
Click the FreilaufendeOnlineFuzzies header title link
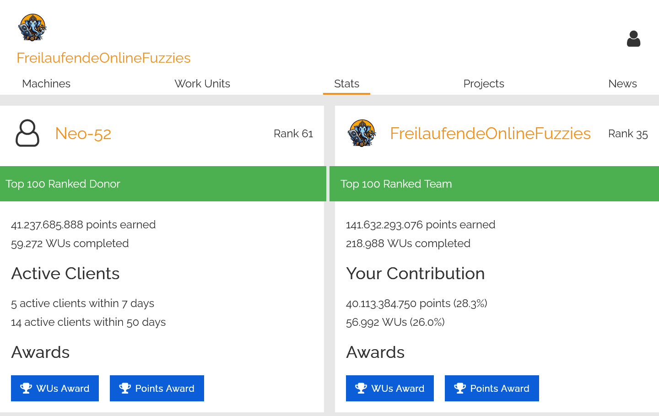[x=103, y=58]
